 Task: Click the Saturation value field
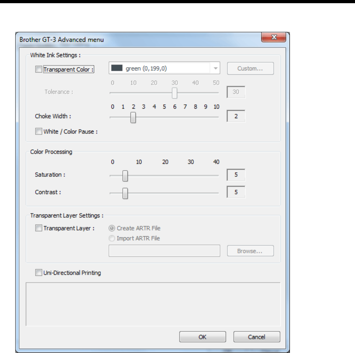236,175
